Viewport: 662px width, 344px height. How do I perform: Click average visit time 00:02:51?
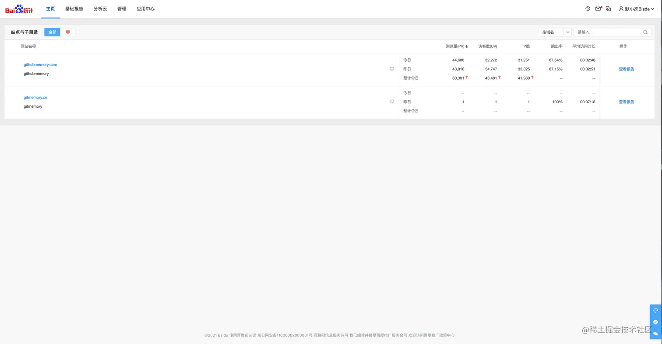pos(588,69)
